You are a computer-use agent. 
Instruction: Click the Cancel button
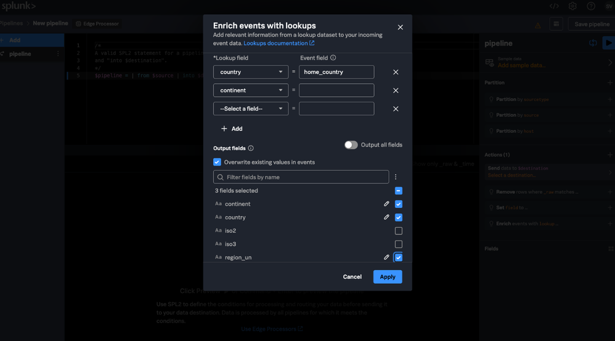pos(352,277)
